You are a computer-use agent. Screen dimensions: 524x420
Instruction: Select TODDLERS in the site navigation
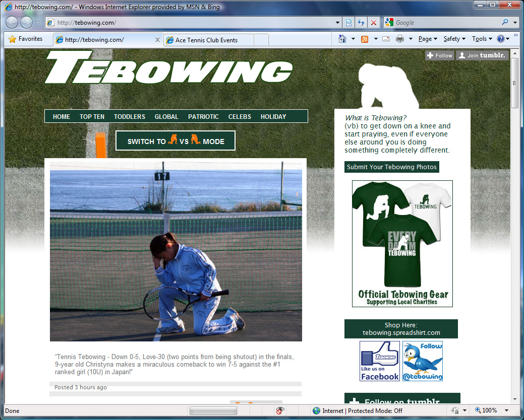pyautogui.click(x=129, y=116)
